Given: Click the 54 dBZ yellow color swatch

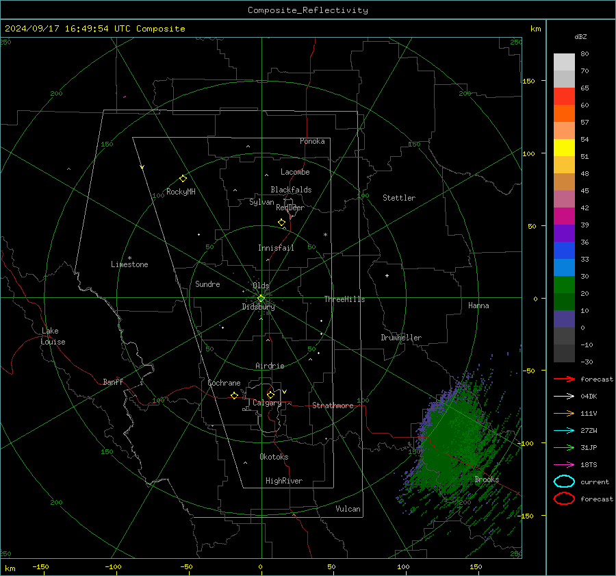Looking at the screenshot, I should [564, 147].
